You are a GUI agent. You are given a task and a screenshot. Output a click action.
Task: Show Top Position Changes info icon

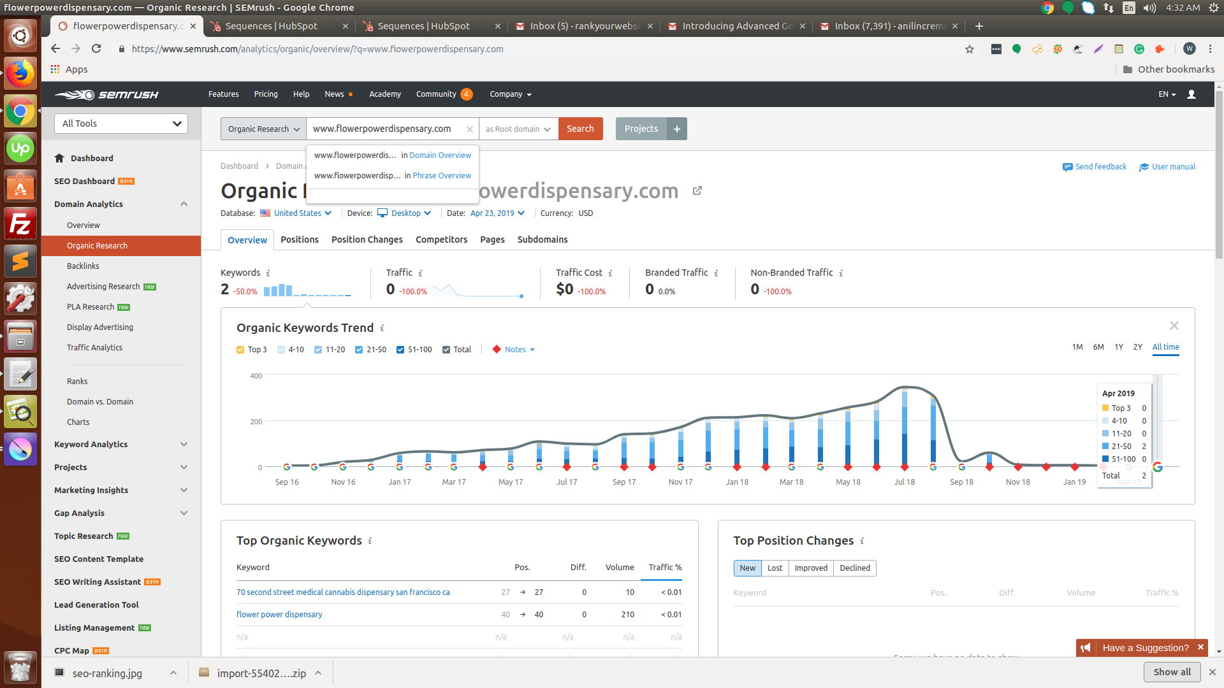click(x=862, y=541)
